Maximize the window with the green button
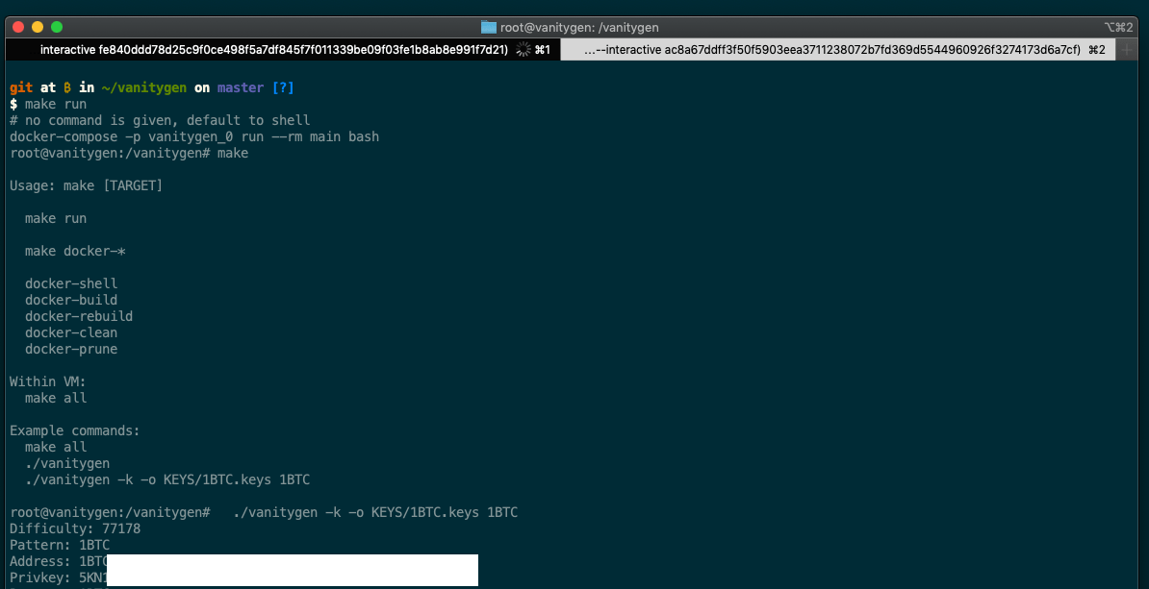1149x589 pixels. 57,27
